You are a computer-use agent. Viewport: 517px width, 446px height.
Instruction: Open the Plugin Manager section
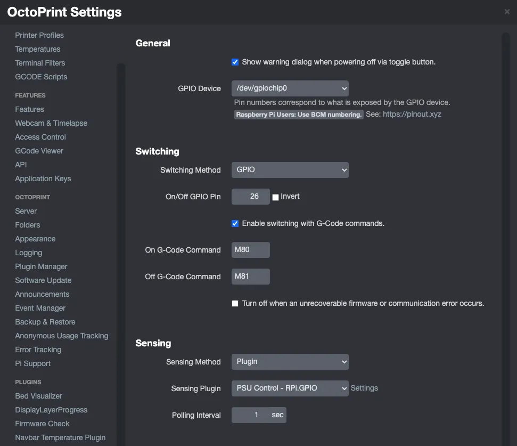[x=41, y=266]
